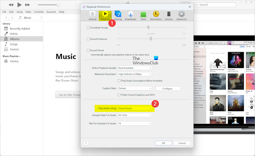Click the iTunes volume slider knob

58,5
